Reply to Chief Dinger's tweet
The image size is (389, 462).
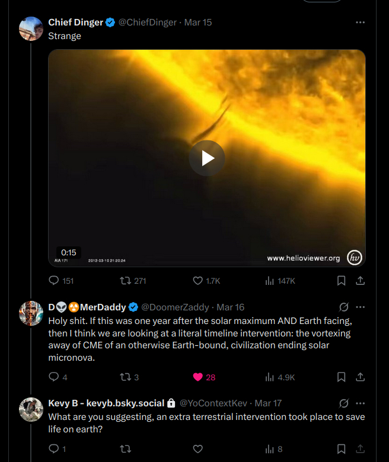click(54, 281)
